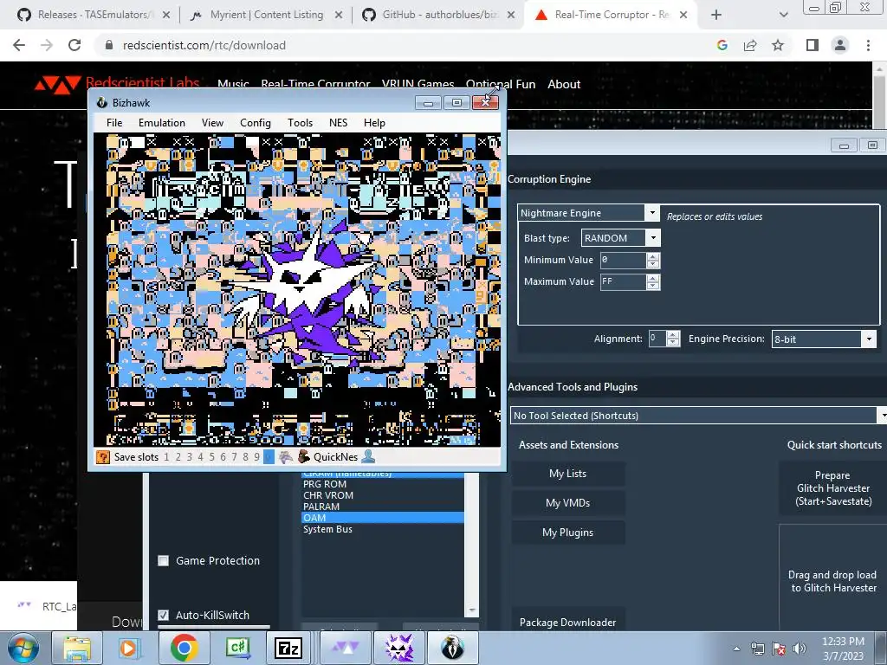Click the Windows Start button
Viewport: 887px width, 665px height.
tap(22, 648)
